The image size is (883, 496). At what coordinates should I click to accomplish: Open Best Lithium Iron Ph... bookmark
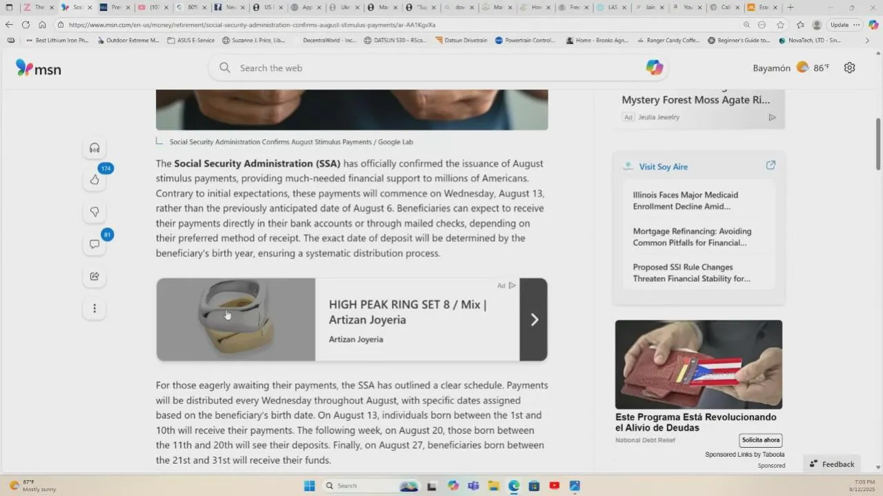(57, 40)
